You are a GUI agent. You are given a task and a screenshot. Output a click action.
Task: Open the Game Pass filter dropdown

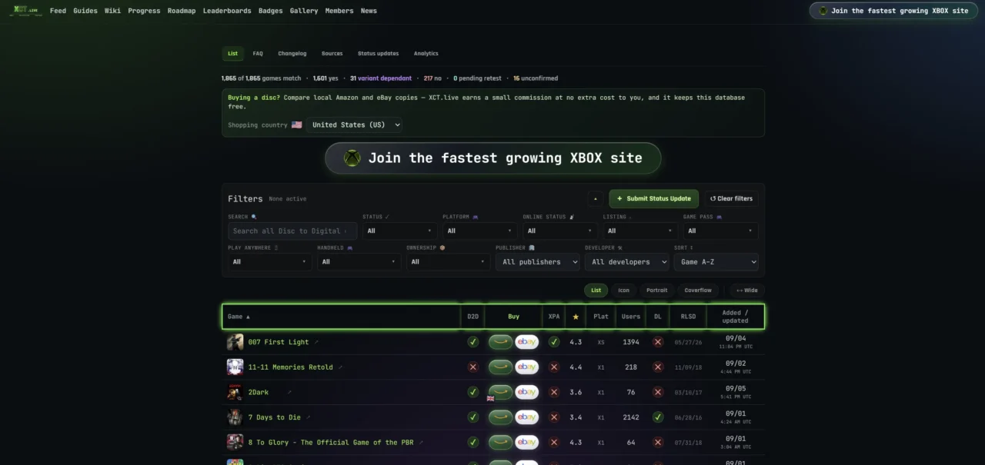(721, 231)
